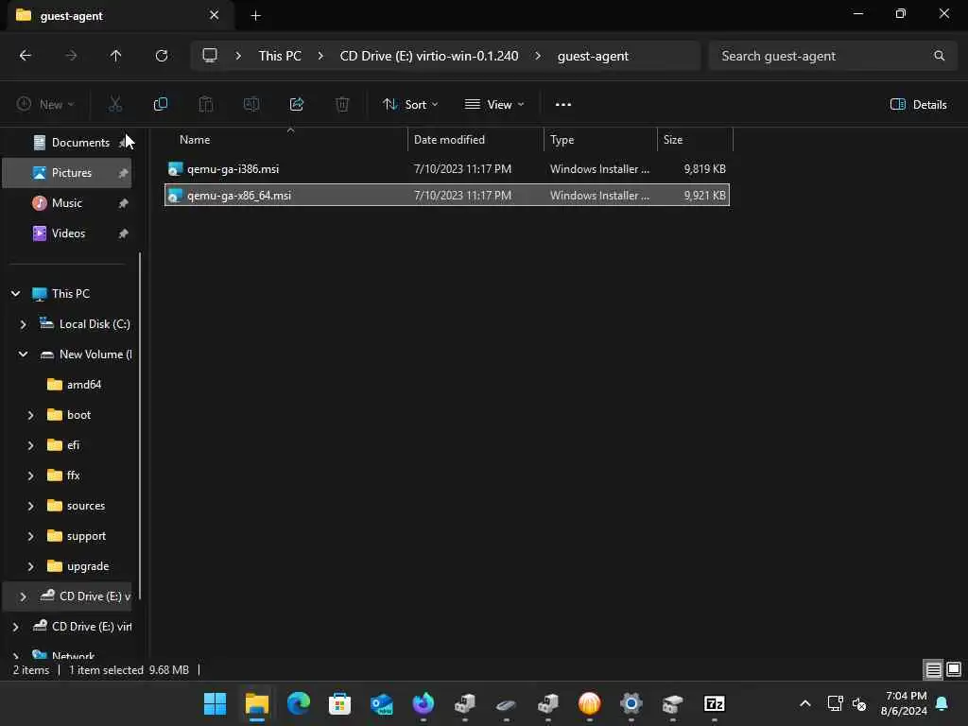The image size is (968, 726).
Task: Click the Delete trash icon
Action: coord(342,104)
